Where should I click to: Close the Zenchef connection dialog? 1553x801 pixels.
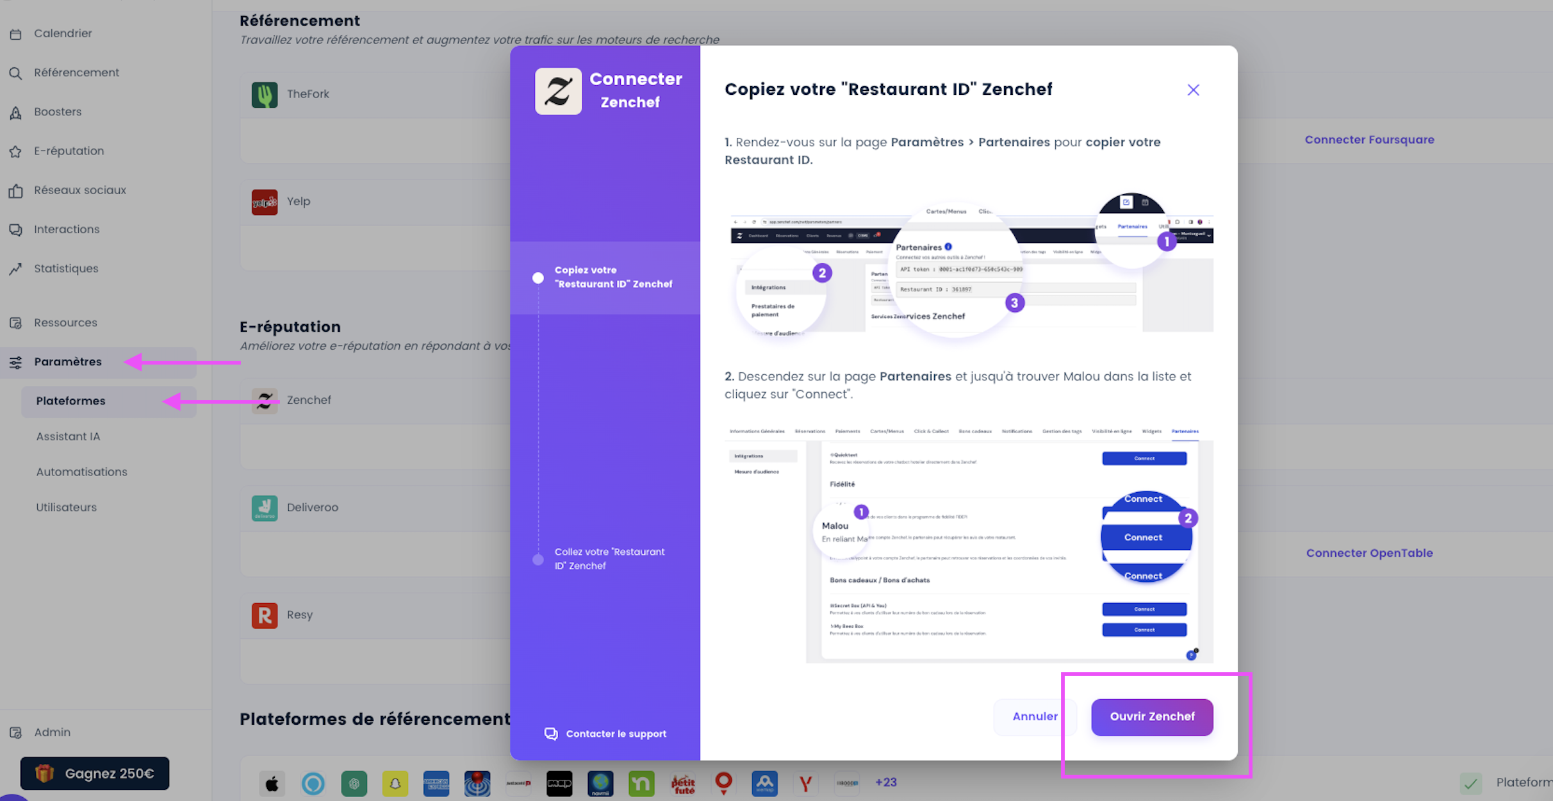1193,90
